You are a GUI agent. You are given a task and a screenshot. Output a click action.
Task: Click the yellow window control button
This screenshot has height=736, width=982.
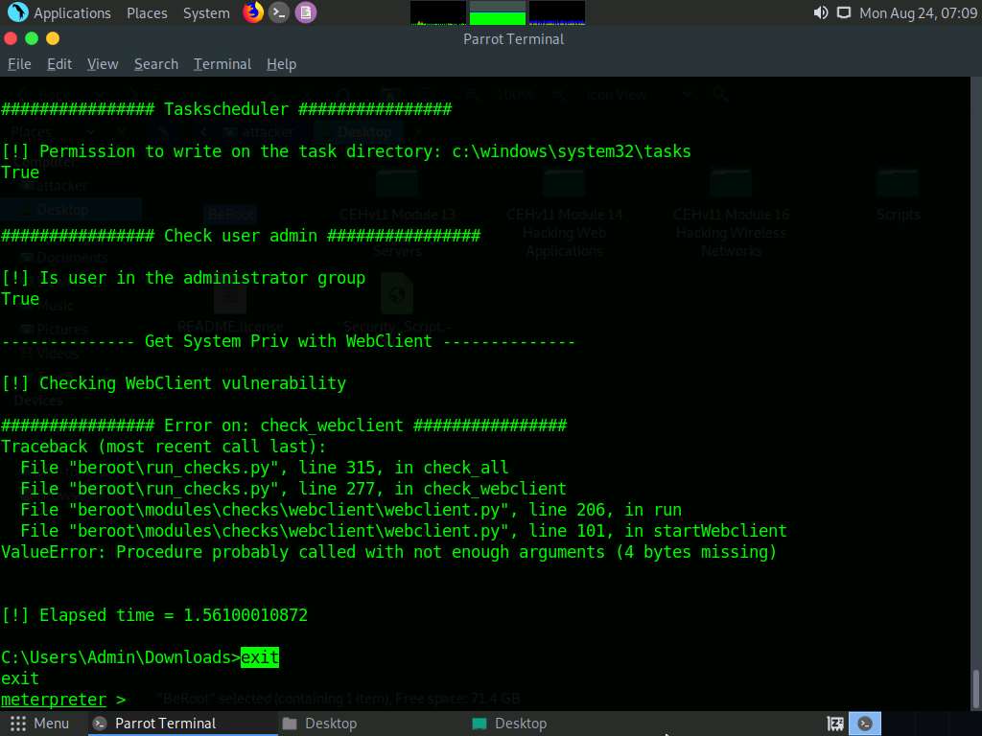point(53,38)
